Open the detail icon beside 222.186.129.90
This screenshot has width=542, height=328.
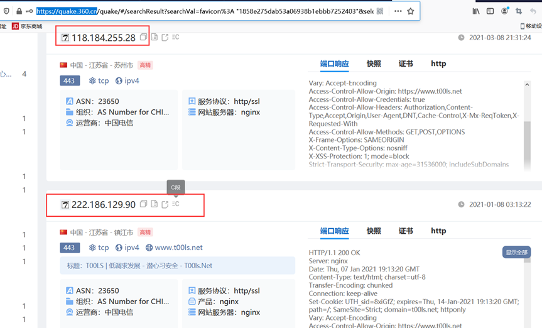pos(154,204)
